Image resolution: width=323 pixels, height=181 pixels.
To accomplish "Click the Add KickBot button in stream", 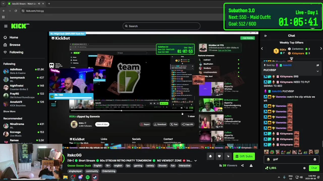I will [x=248, y=38].
